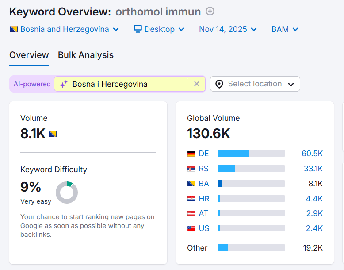Click the DE country link
Viewport: 344px width, 270px height.
203,154
